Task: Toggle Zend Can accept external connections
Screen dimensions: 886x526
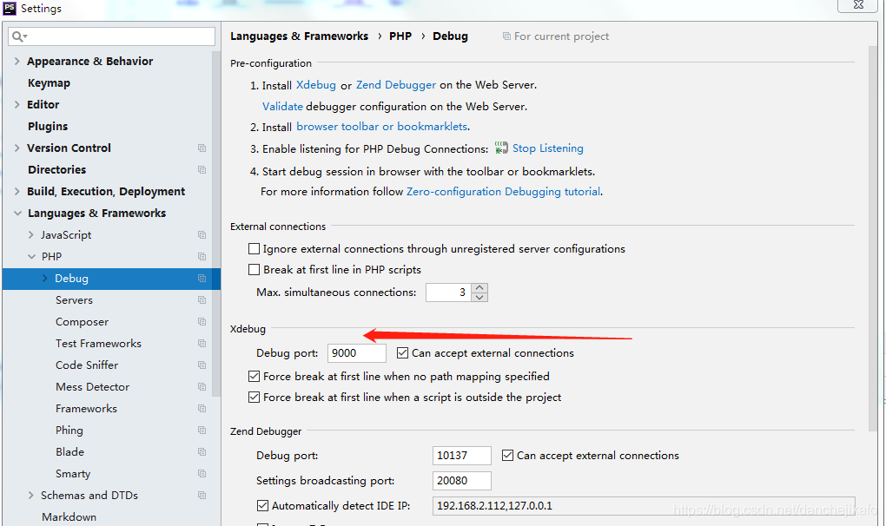Action: point(507,456)
